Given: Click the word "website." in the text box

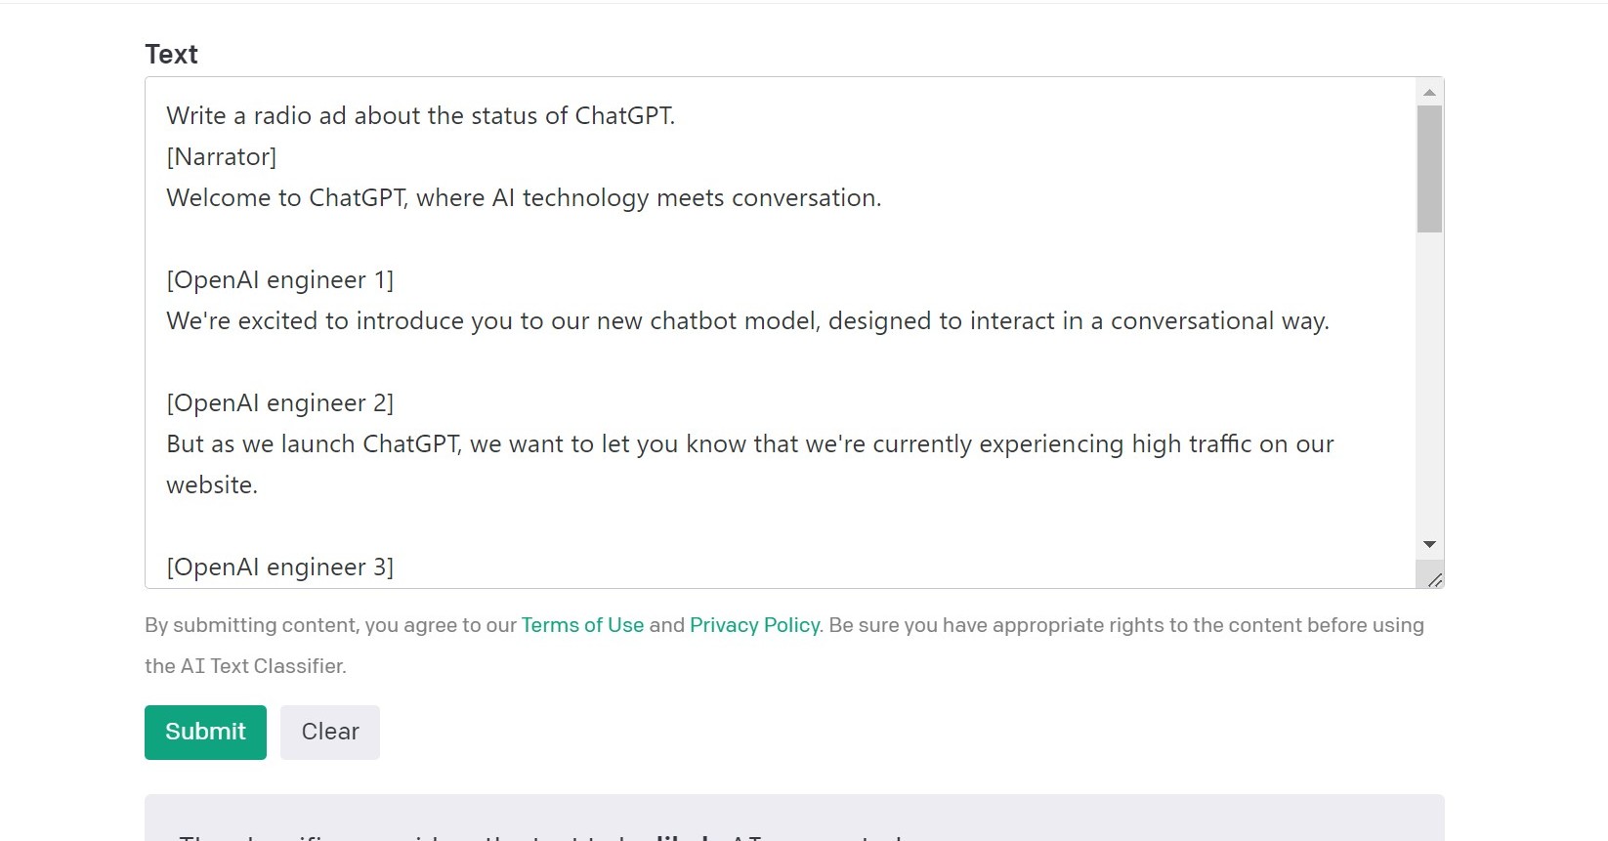Looking at the screenshot, I should (x=212, y=485).
